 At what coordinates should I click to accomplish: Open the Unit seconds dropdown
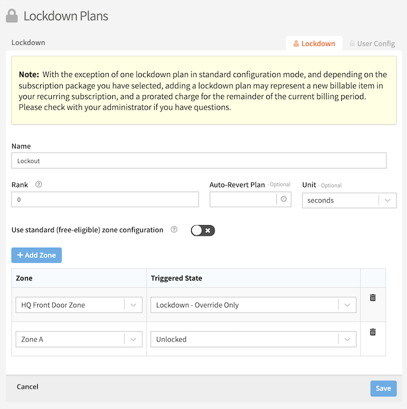tap(387, 200)
